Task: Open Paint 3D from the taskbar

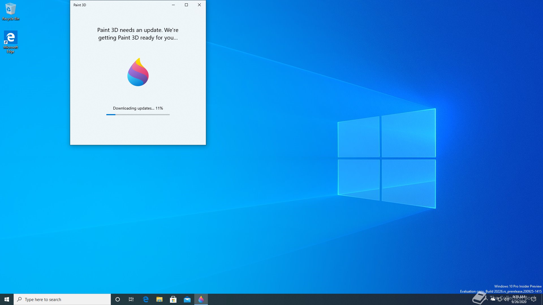Action: pos(201,299)
